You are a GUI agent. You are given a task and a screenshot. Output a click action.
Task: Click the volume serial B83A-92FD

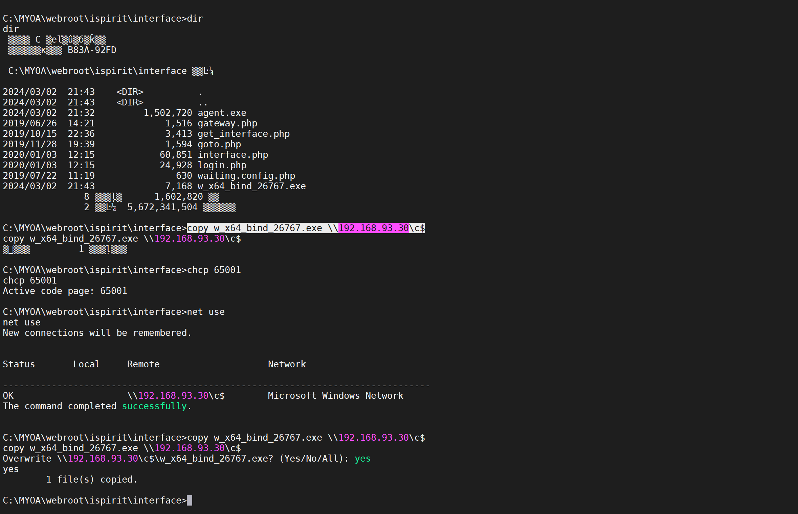tap(92, 50)
